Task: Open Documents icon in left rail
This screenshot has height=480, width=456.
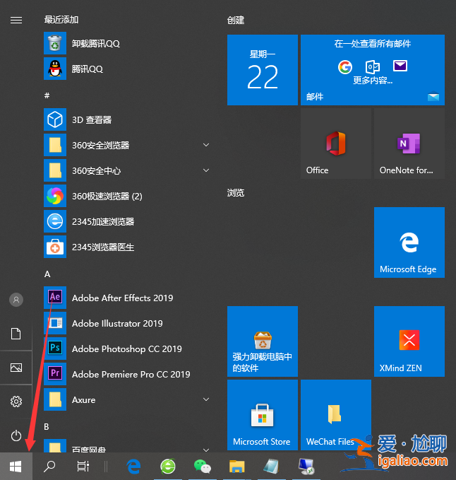Action: tap(16, 334)
